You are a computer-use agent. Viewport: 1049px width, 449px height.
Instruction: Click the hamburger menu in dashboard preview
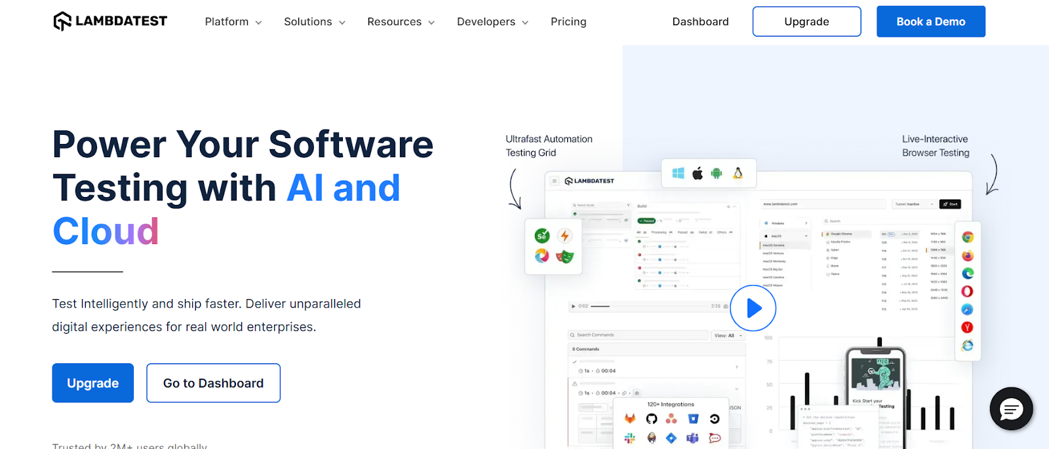[555, 181]
